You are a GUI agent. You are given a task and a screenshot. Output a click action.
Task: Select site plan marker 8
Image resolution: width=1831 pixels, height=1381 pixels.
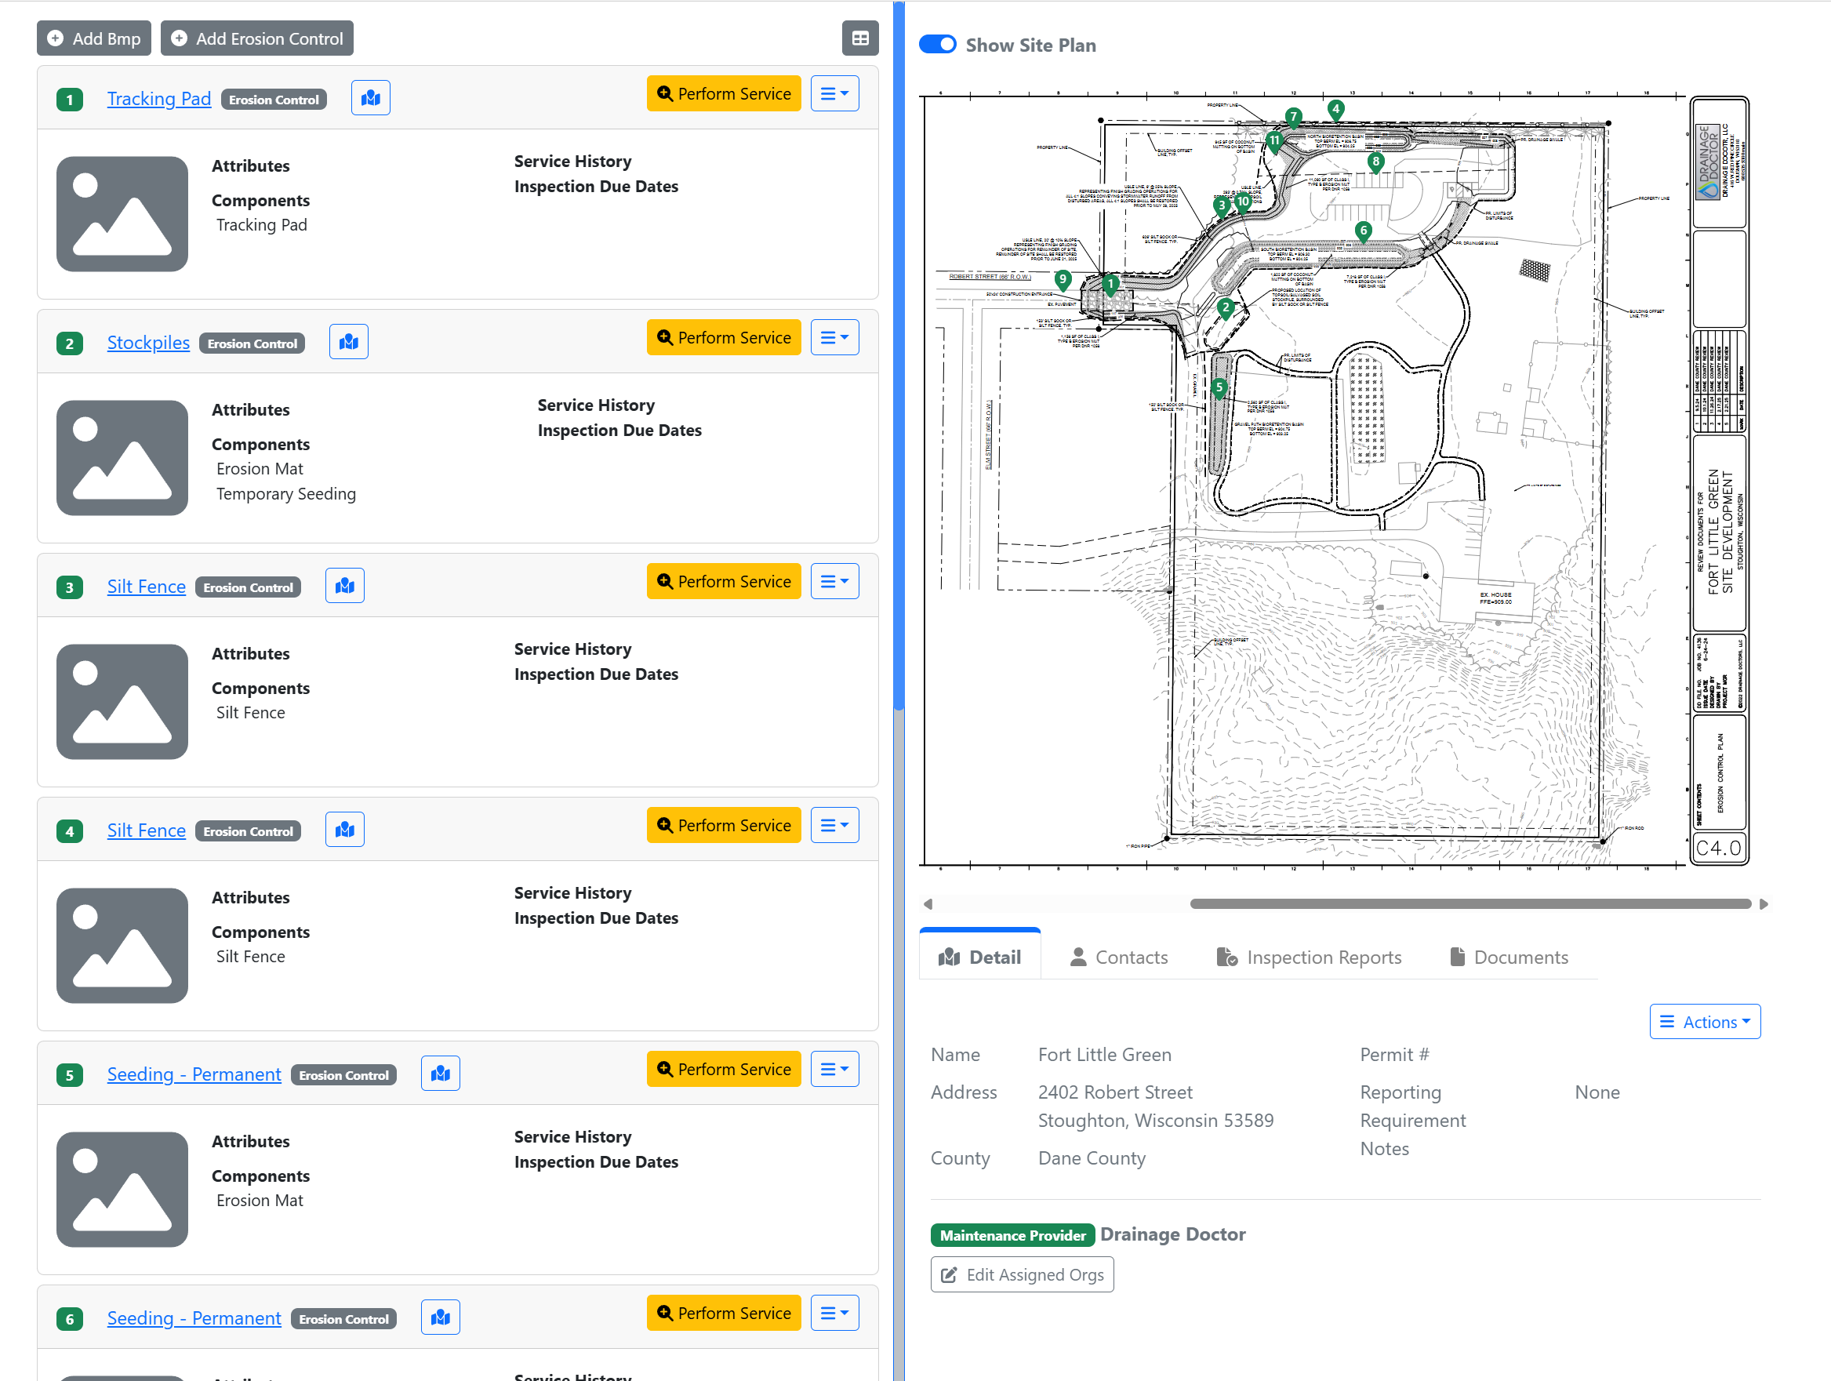tap(1375, 162)
